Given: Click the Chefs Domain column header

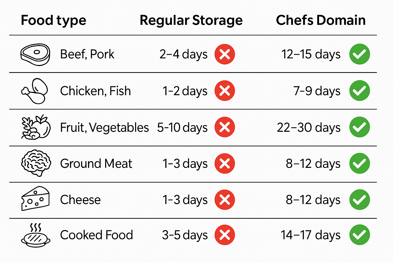Looking at the screenshot, I should tap(321, 20).
